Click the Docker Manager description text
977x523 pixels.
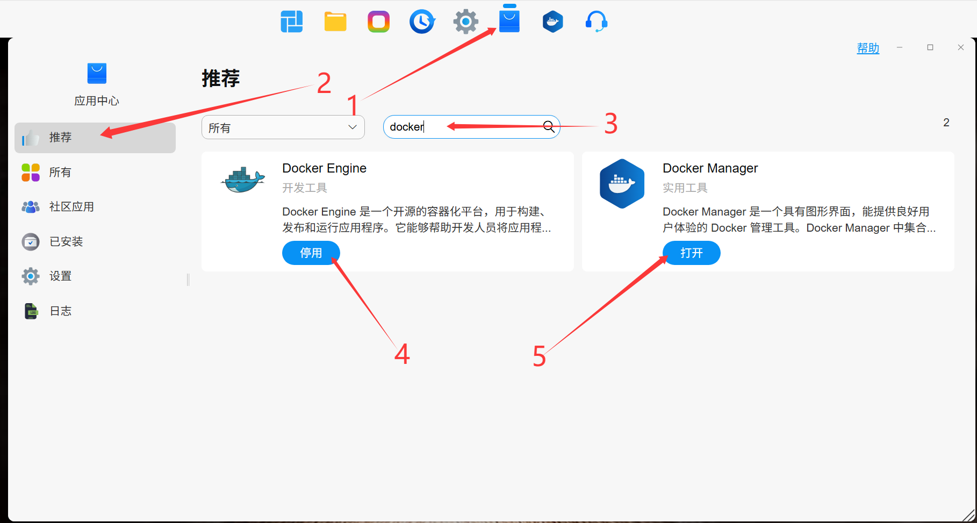(799, 220)
